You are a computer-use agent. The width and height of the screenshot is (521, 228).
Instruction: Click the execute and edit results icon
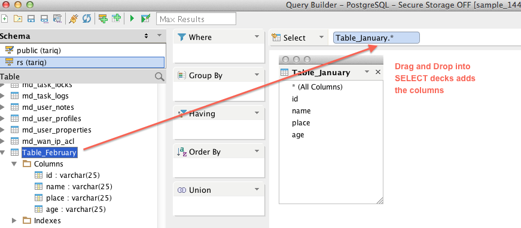click(x=145, y=19)
